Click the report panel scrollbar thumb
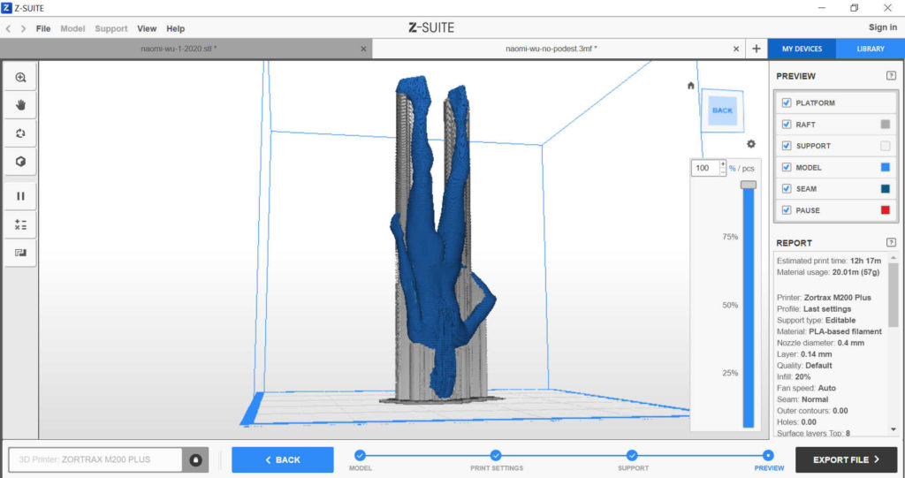 pos(894,294)
